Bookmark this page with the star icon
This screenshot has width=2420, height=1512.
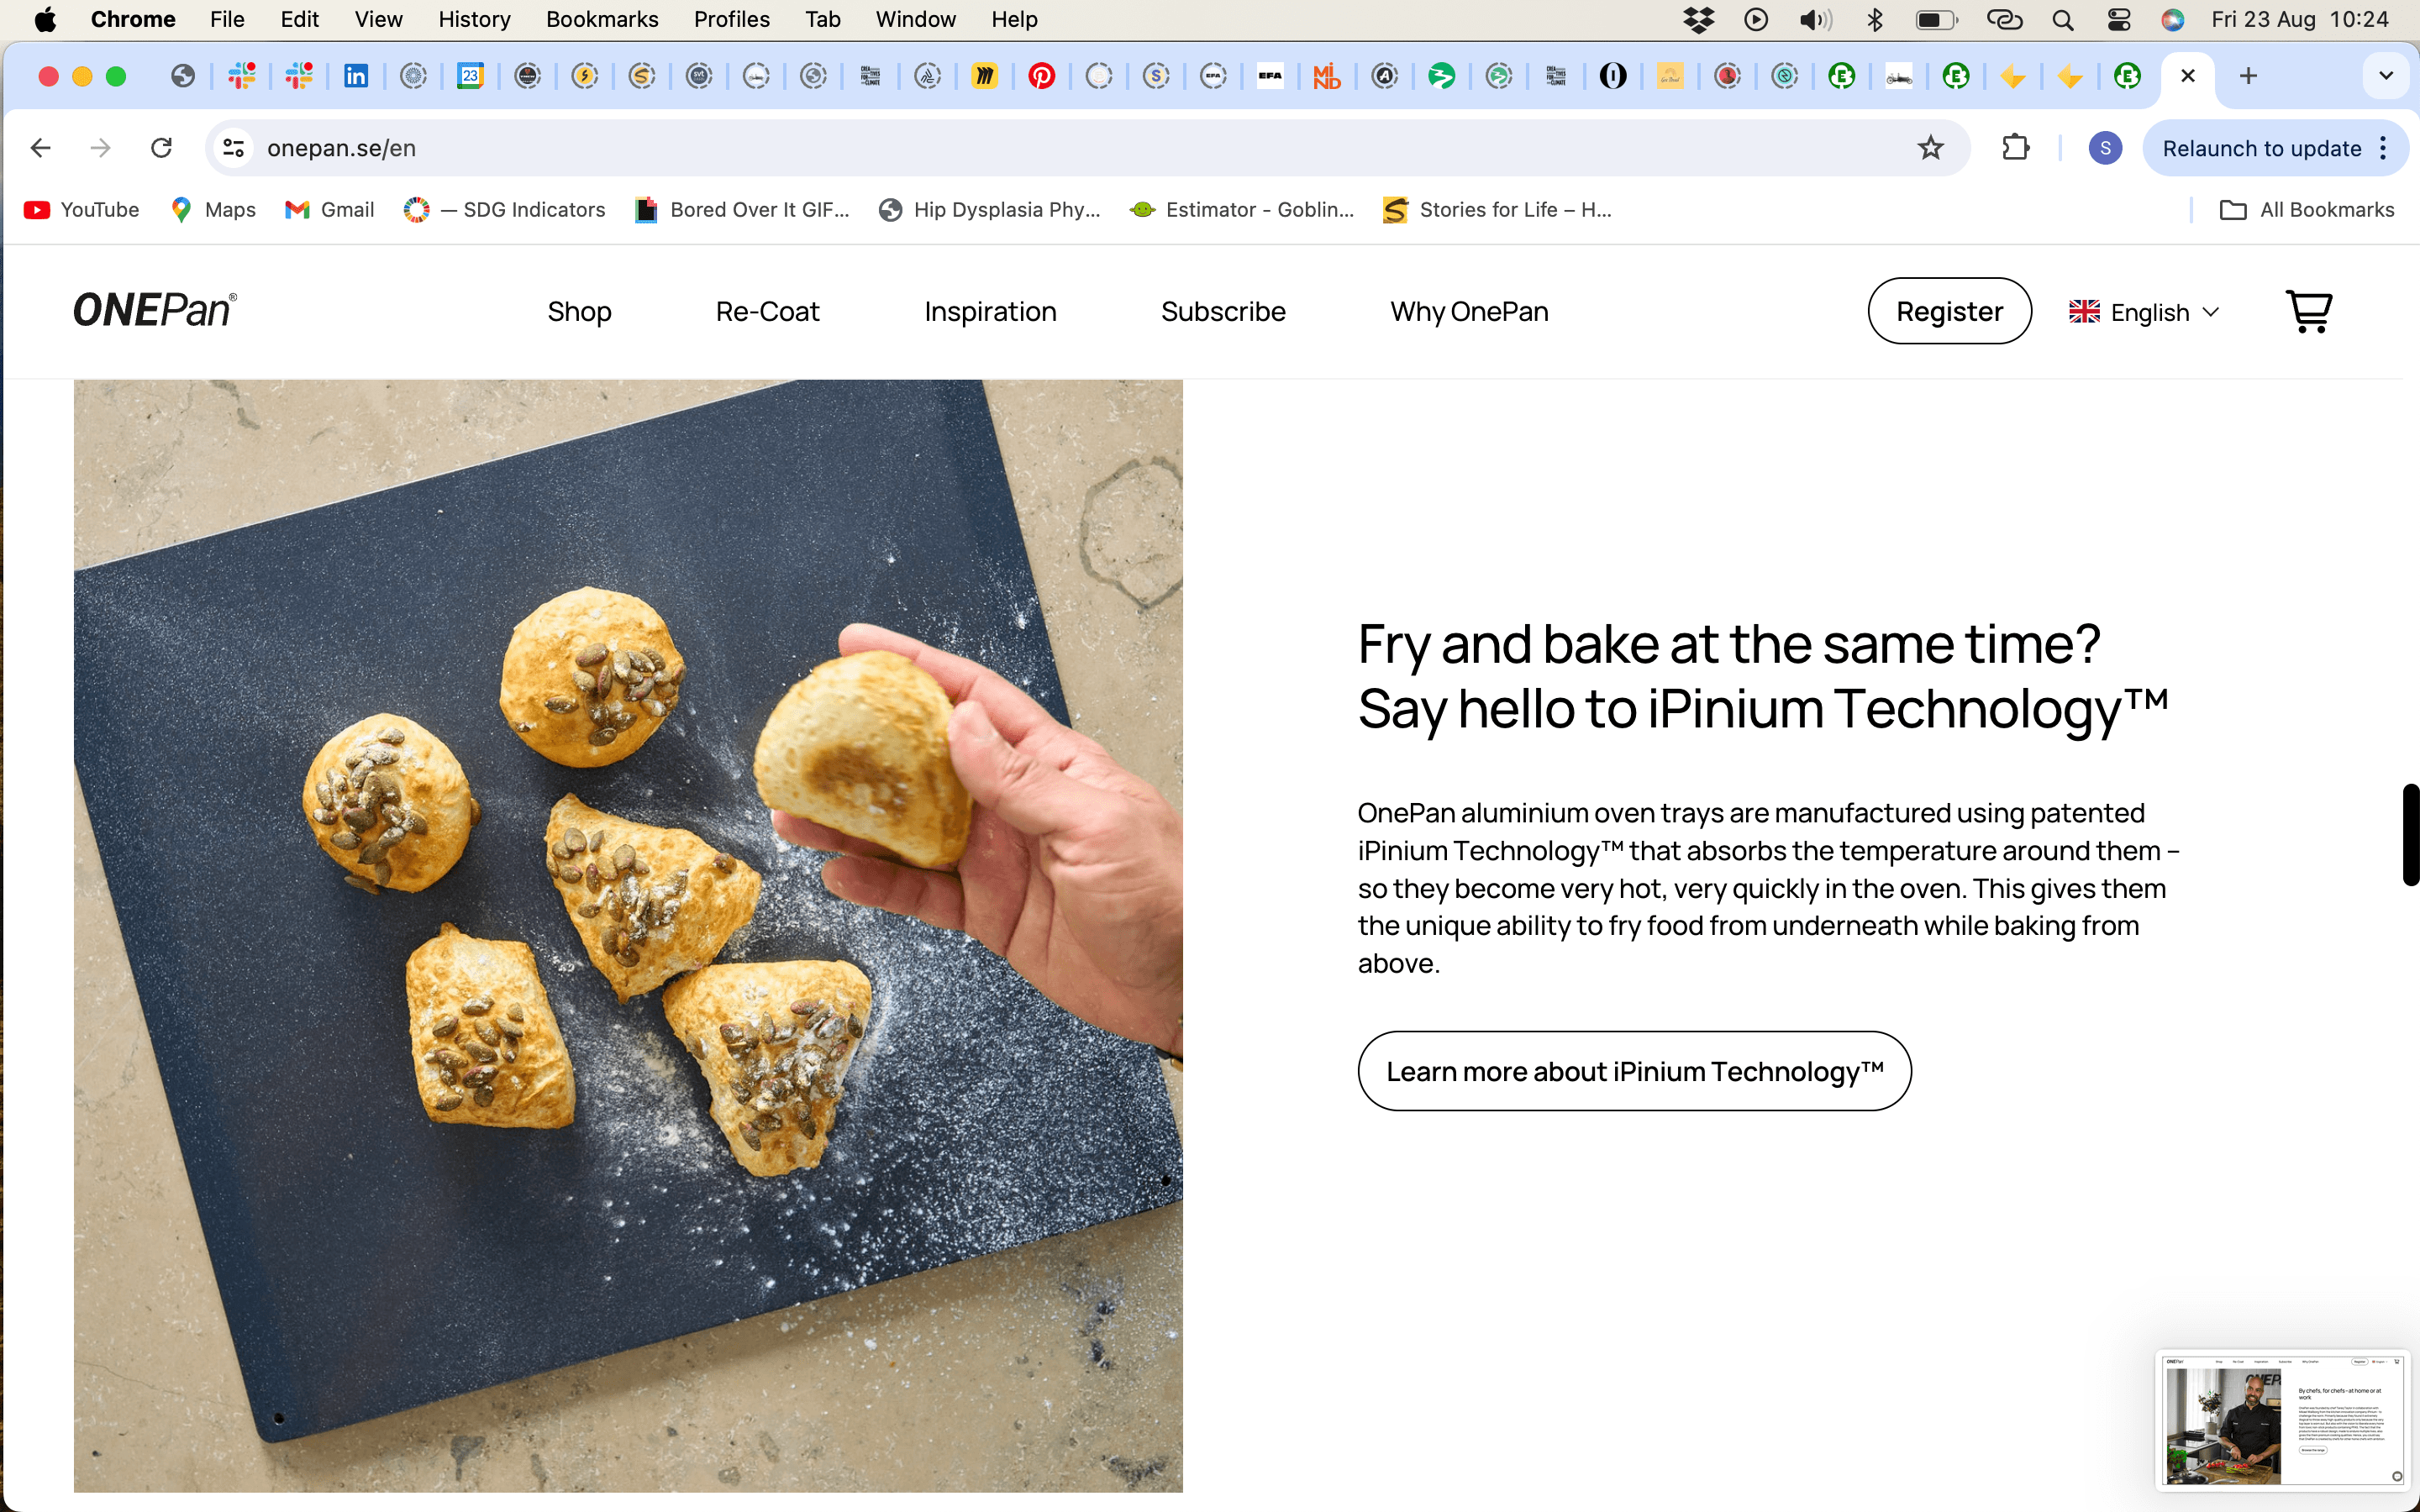[x=1930, y=148]
